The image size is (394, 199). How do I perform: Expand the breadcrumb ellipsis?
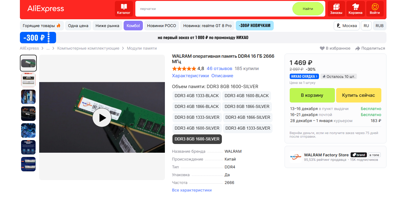pos(48,48)
